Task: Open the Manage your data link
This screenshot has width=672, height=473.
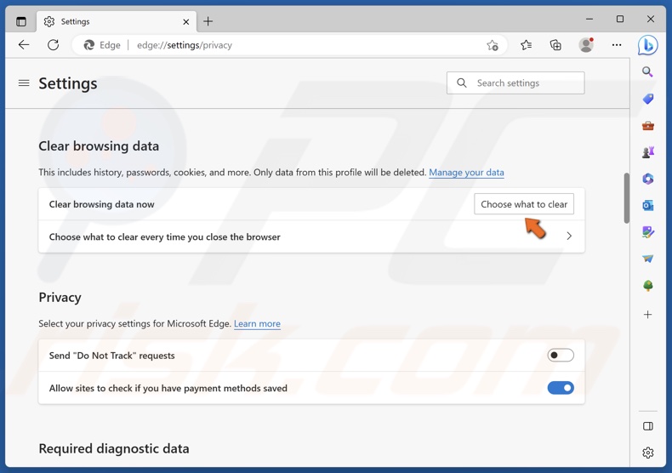Action: click(466, 172)
